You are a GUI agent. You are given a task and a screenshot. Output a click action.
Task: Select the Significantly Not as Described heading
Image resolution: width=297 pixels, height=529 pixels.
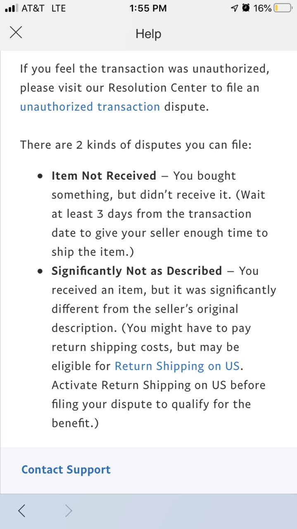tap(137, 271)
